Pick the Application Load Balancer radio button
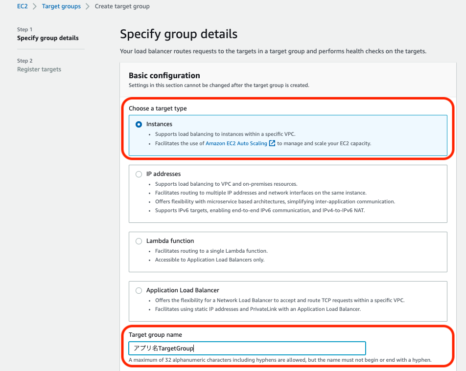The height and width of the screenshot is (371, 466). click(x=139, y=290)
